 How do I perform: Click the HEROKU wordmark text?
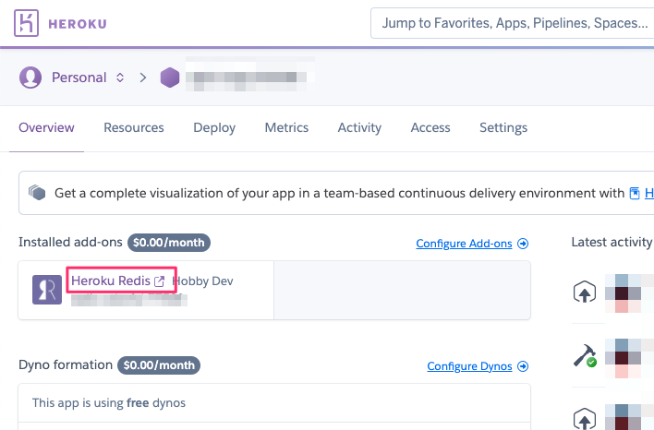pyautogui.click(x=78, y=24)
